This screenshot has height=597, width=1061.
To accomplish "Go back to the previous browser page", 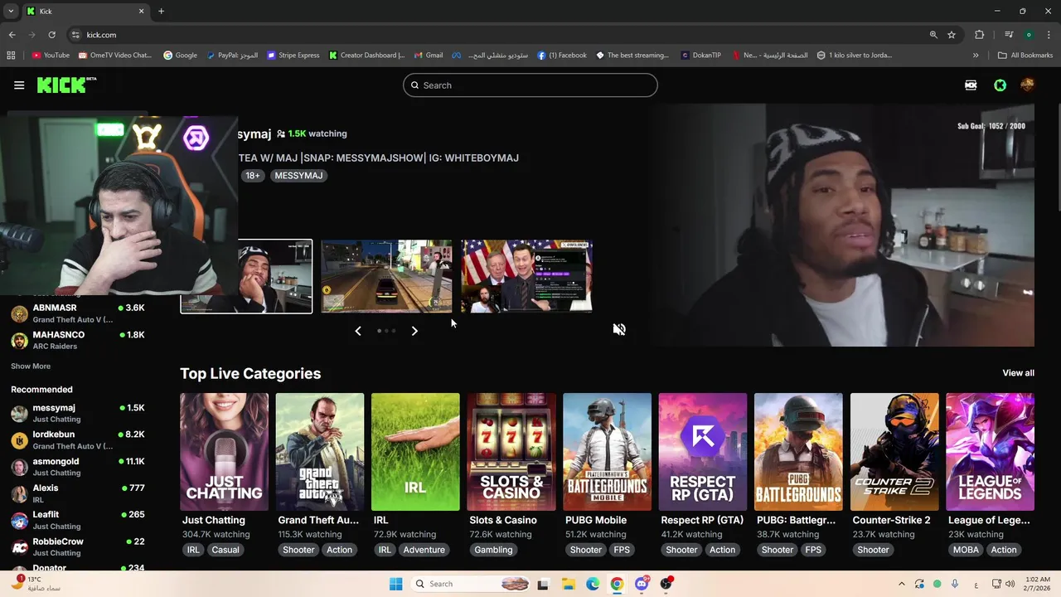I will pyautogui.click(x=12, y=35).
